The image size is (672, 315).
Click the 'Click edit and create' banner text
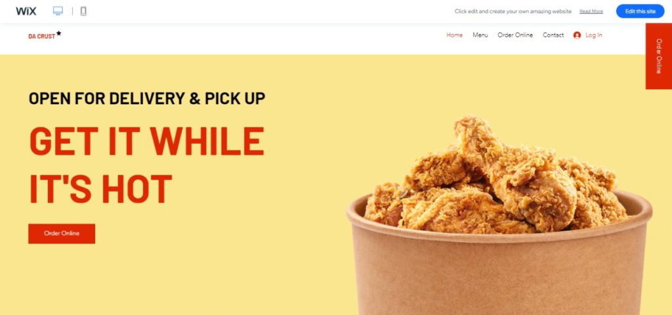(x=513, y=12)
